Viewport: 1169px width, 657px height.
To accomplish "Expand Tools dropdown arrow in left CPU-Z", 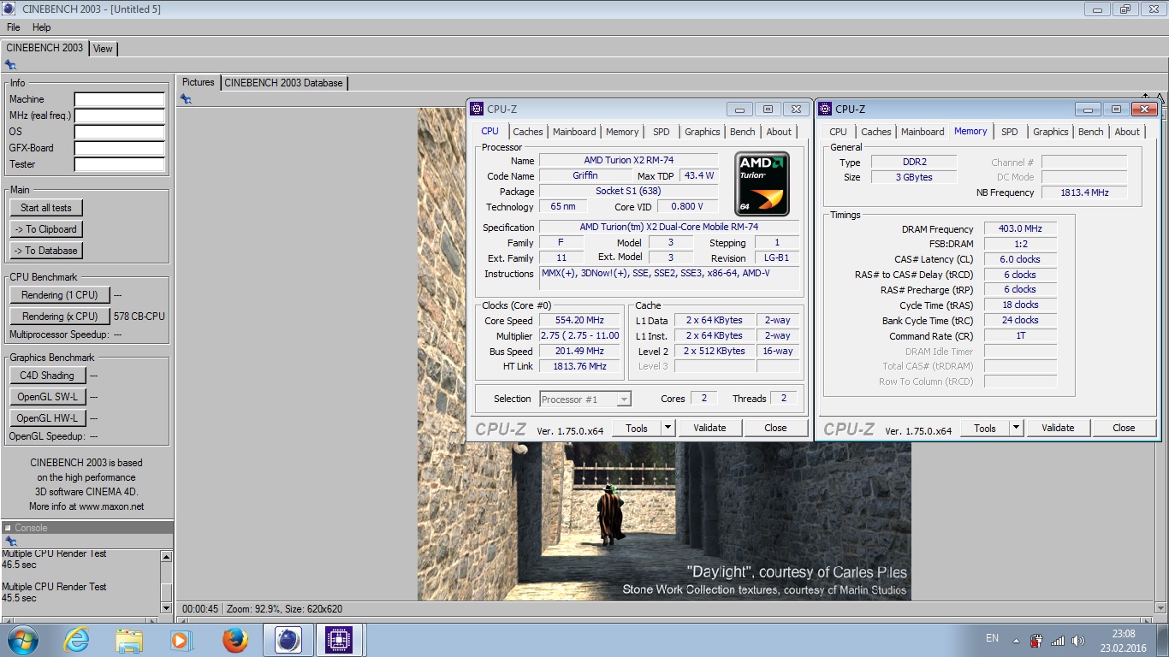I will tap(668, 429).
